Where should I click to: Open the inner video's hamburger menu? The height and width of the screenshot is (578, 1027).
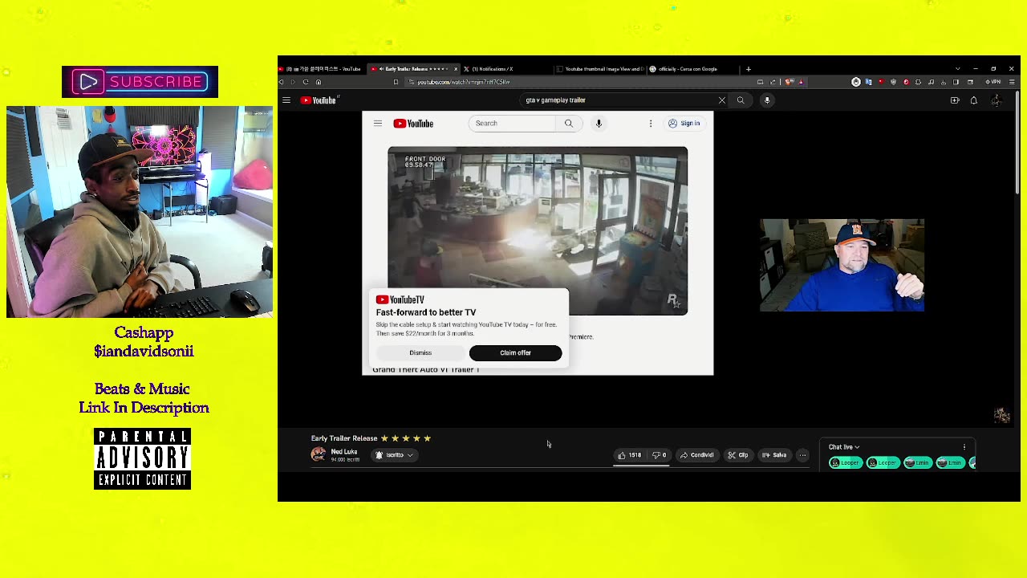click(378, 124)
